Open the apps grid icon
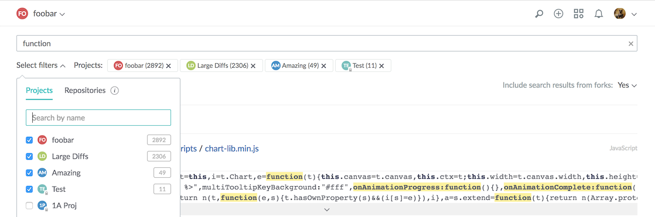This screenshot has width=655, height=217. click(579, 14)
